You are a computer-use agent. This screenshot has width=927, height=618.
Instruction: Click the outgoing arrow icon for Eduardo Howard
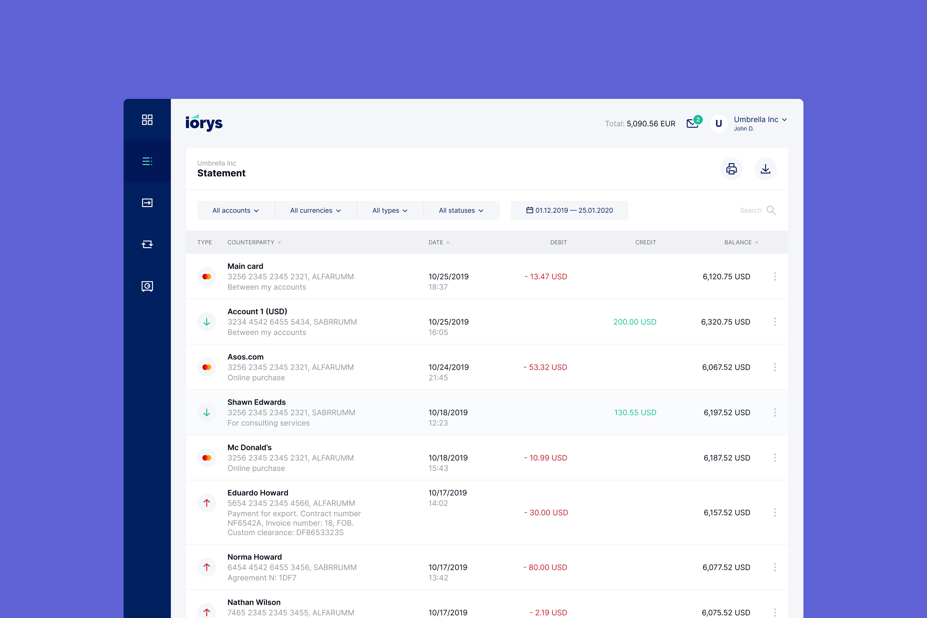(207, 503)
